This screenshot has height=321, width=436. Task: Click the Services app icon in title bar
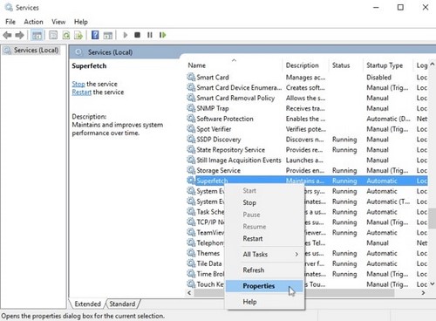coord(9,7)
